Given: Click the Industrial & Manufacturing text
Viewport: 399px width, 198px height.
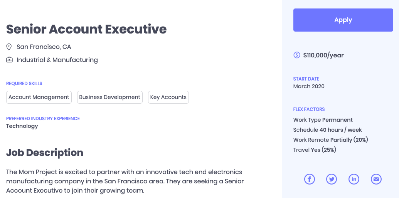Looking at the screenshot, I should pyautogui.click(x=57, y=60).
